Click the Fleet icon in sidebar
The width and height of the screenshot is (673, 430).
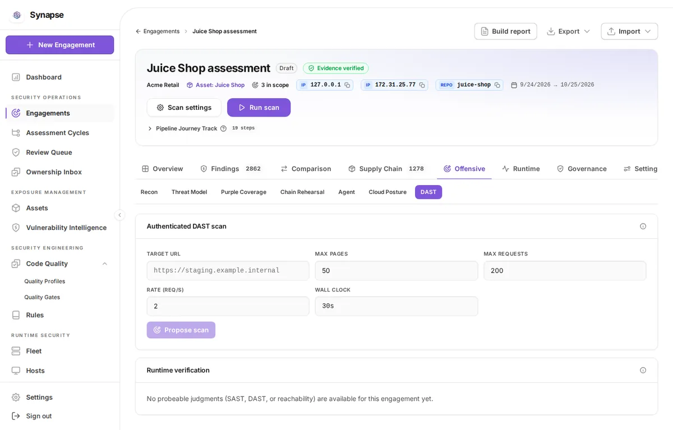(16, 351)
